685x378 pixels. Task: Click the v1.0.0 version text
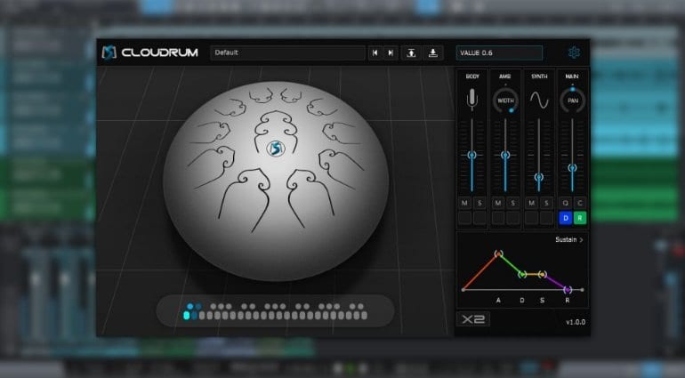tap(576, 322)
